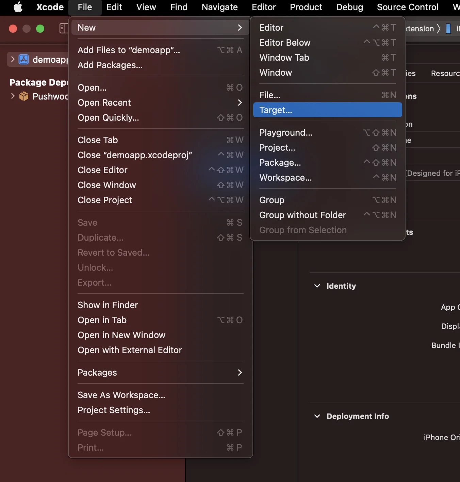This screenshot has width=460, height=482.
Task: Choose Playground… in New submenu
Action: (286, 133)
